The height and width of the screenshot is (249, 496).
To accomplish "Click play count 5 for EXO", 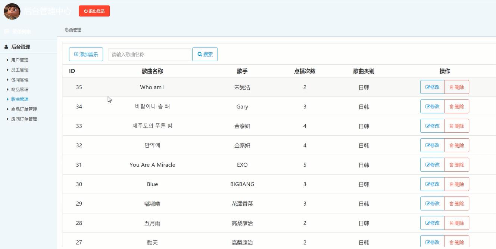I will coord(305,165).
